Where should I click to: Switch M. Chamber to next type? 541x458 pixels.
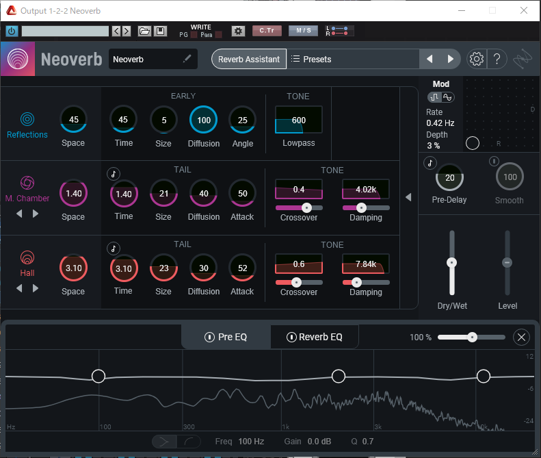tap(35, 214)
